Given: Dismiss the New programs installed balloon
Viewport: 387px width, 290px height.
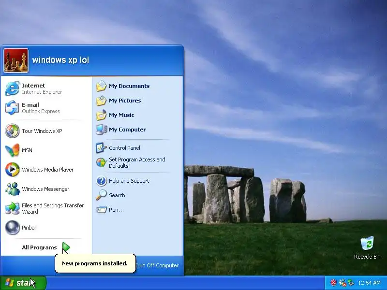Looking at the screenshot, I should pos(95,263).
